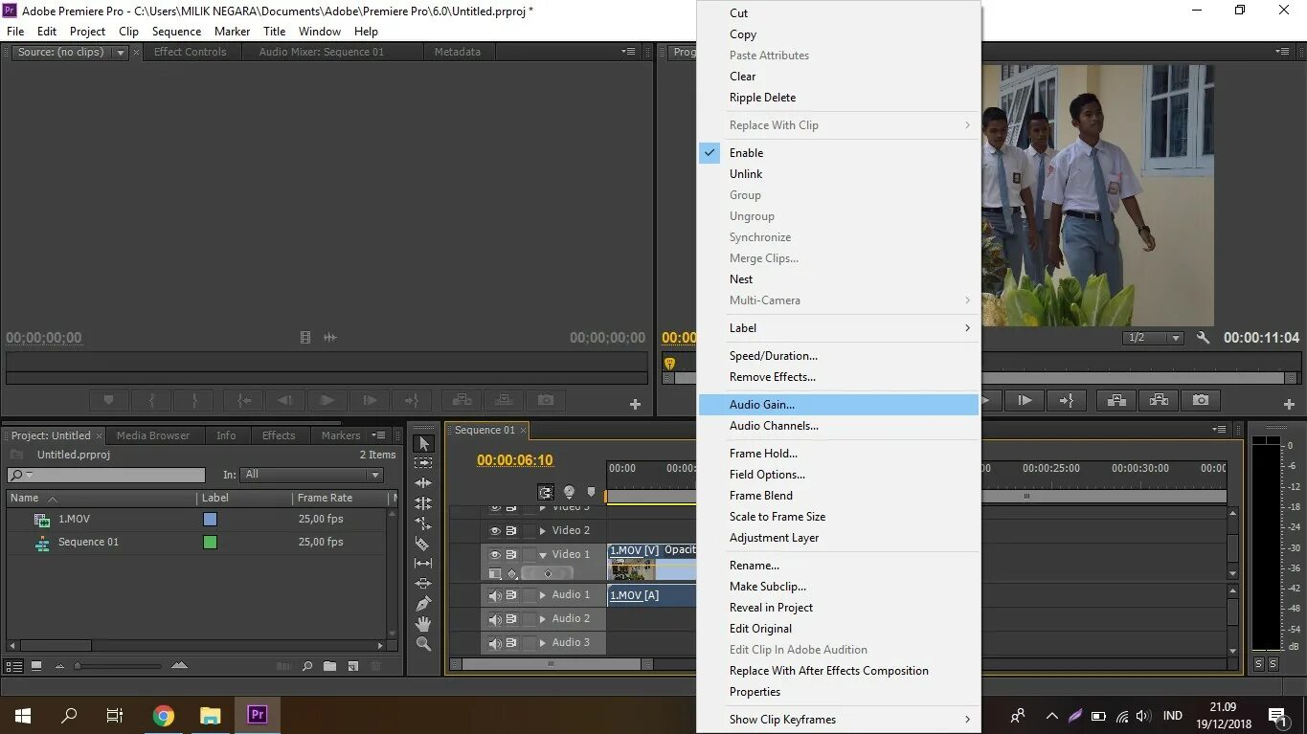
Task: Switch to the Media Browser tab
Action: pos(153,435)
